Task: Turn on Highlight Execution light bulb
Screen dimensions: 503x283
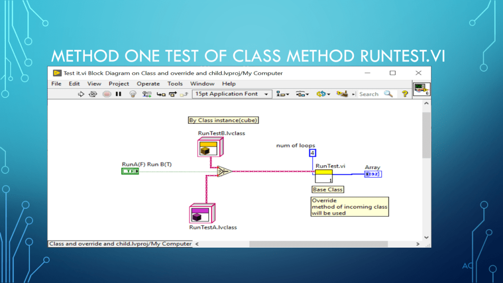Action: click(133, 94)
